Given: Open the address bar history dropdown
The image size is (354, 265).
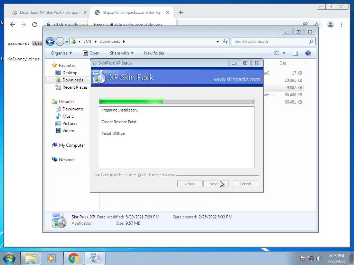Looking at the screenshot, I should pyautogui.click(x=217, y=41).
